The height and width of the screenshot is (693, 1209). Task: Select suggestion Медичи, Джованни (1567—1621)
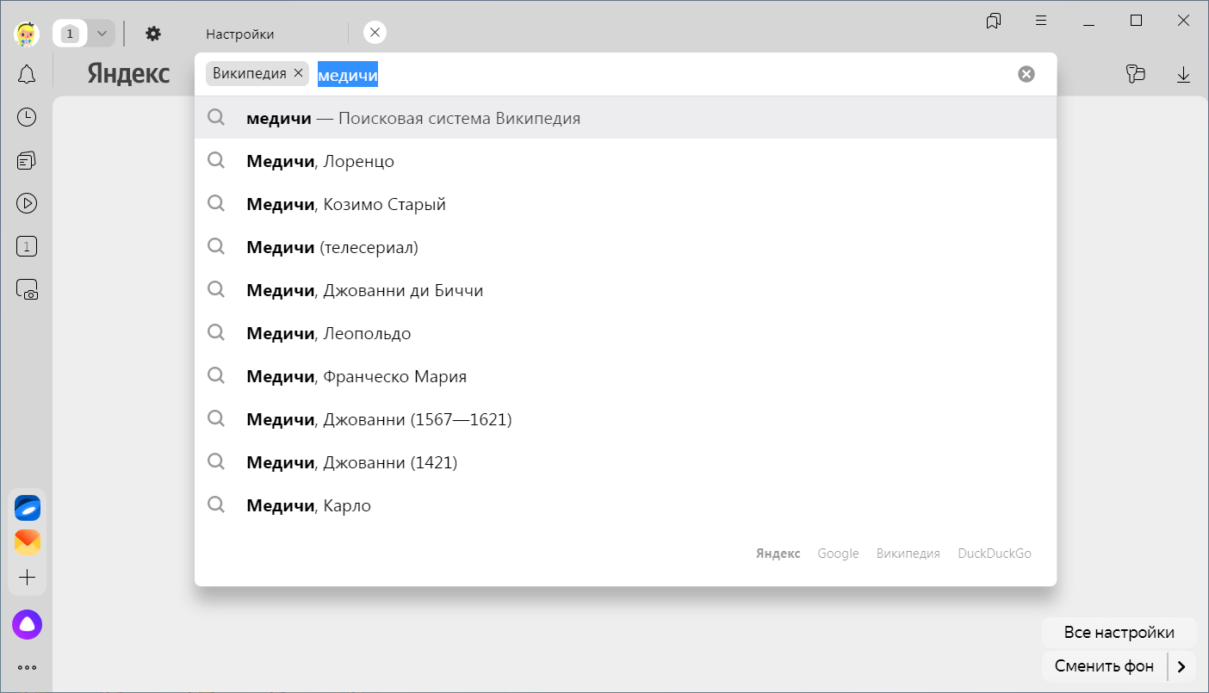point(626,419)
